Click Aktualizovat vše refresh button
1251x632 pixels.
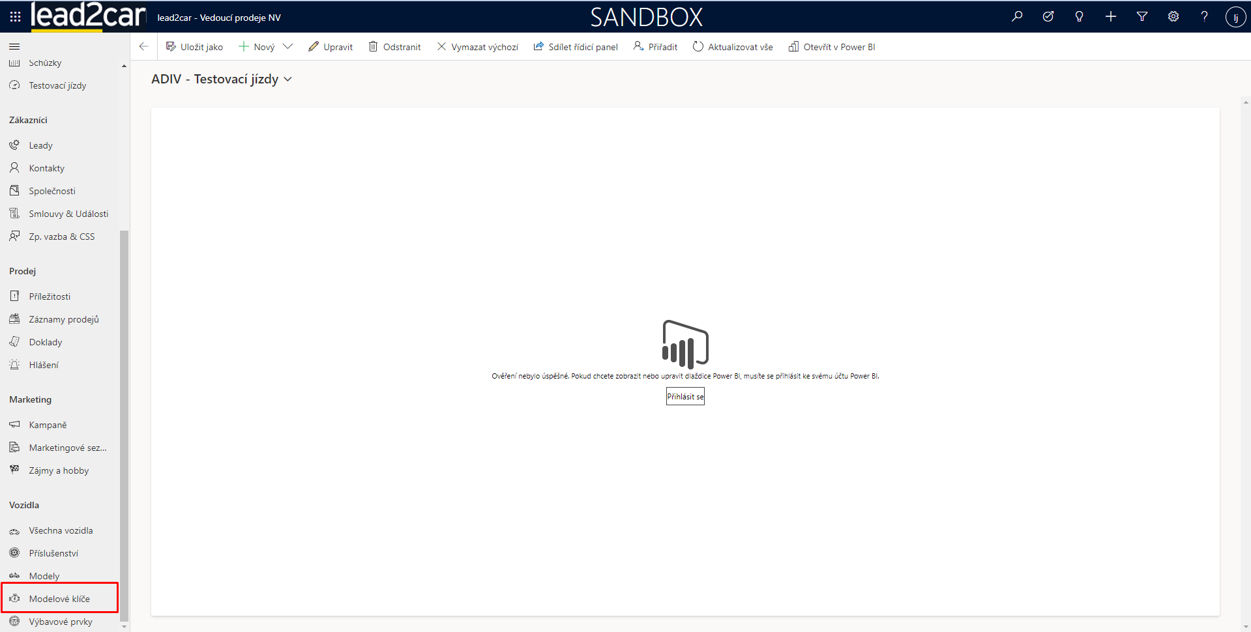pos(733,47)
